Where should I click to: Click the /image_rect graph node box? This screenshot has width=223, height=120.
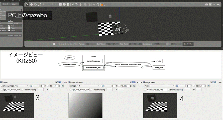tap(159, 67)
